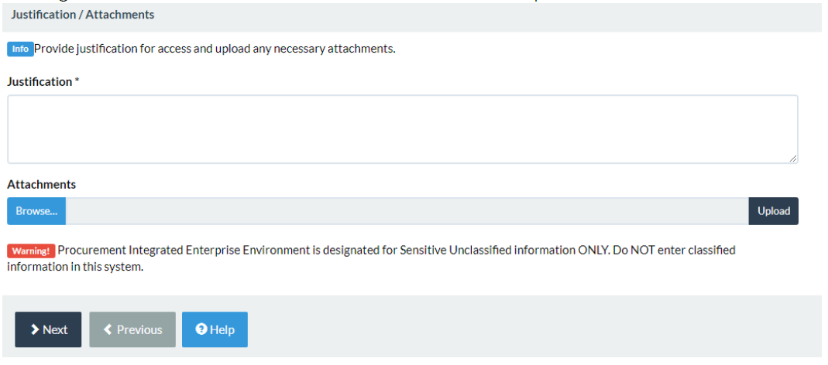Image resolution: width=828 pixels, height=365 pixels.
Task: Click the Next button
Action: pyautogui.click(x=48, y=329)
